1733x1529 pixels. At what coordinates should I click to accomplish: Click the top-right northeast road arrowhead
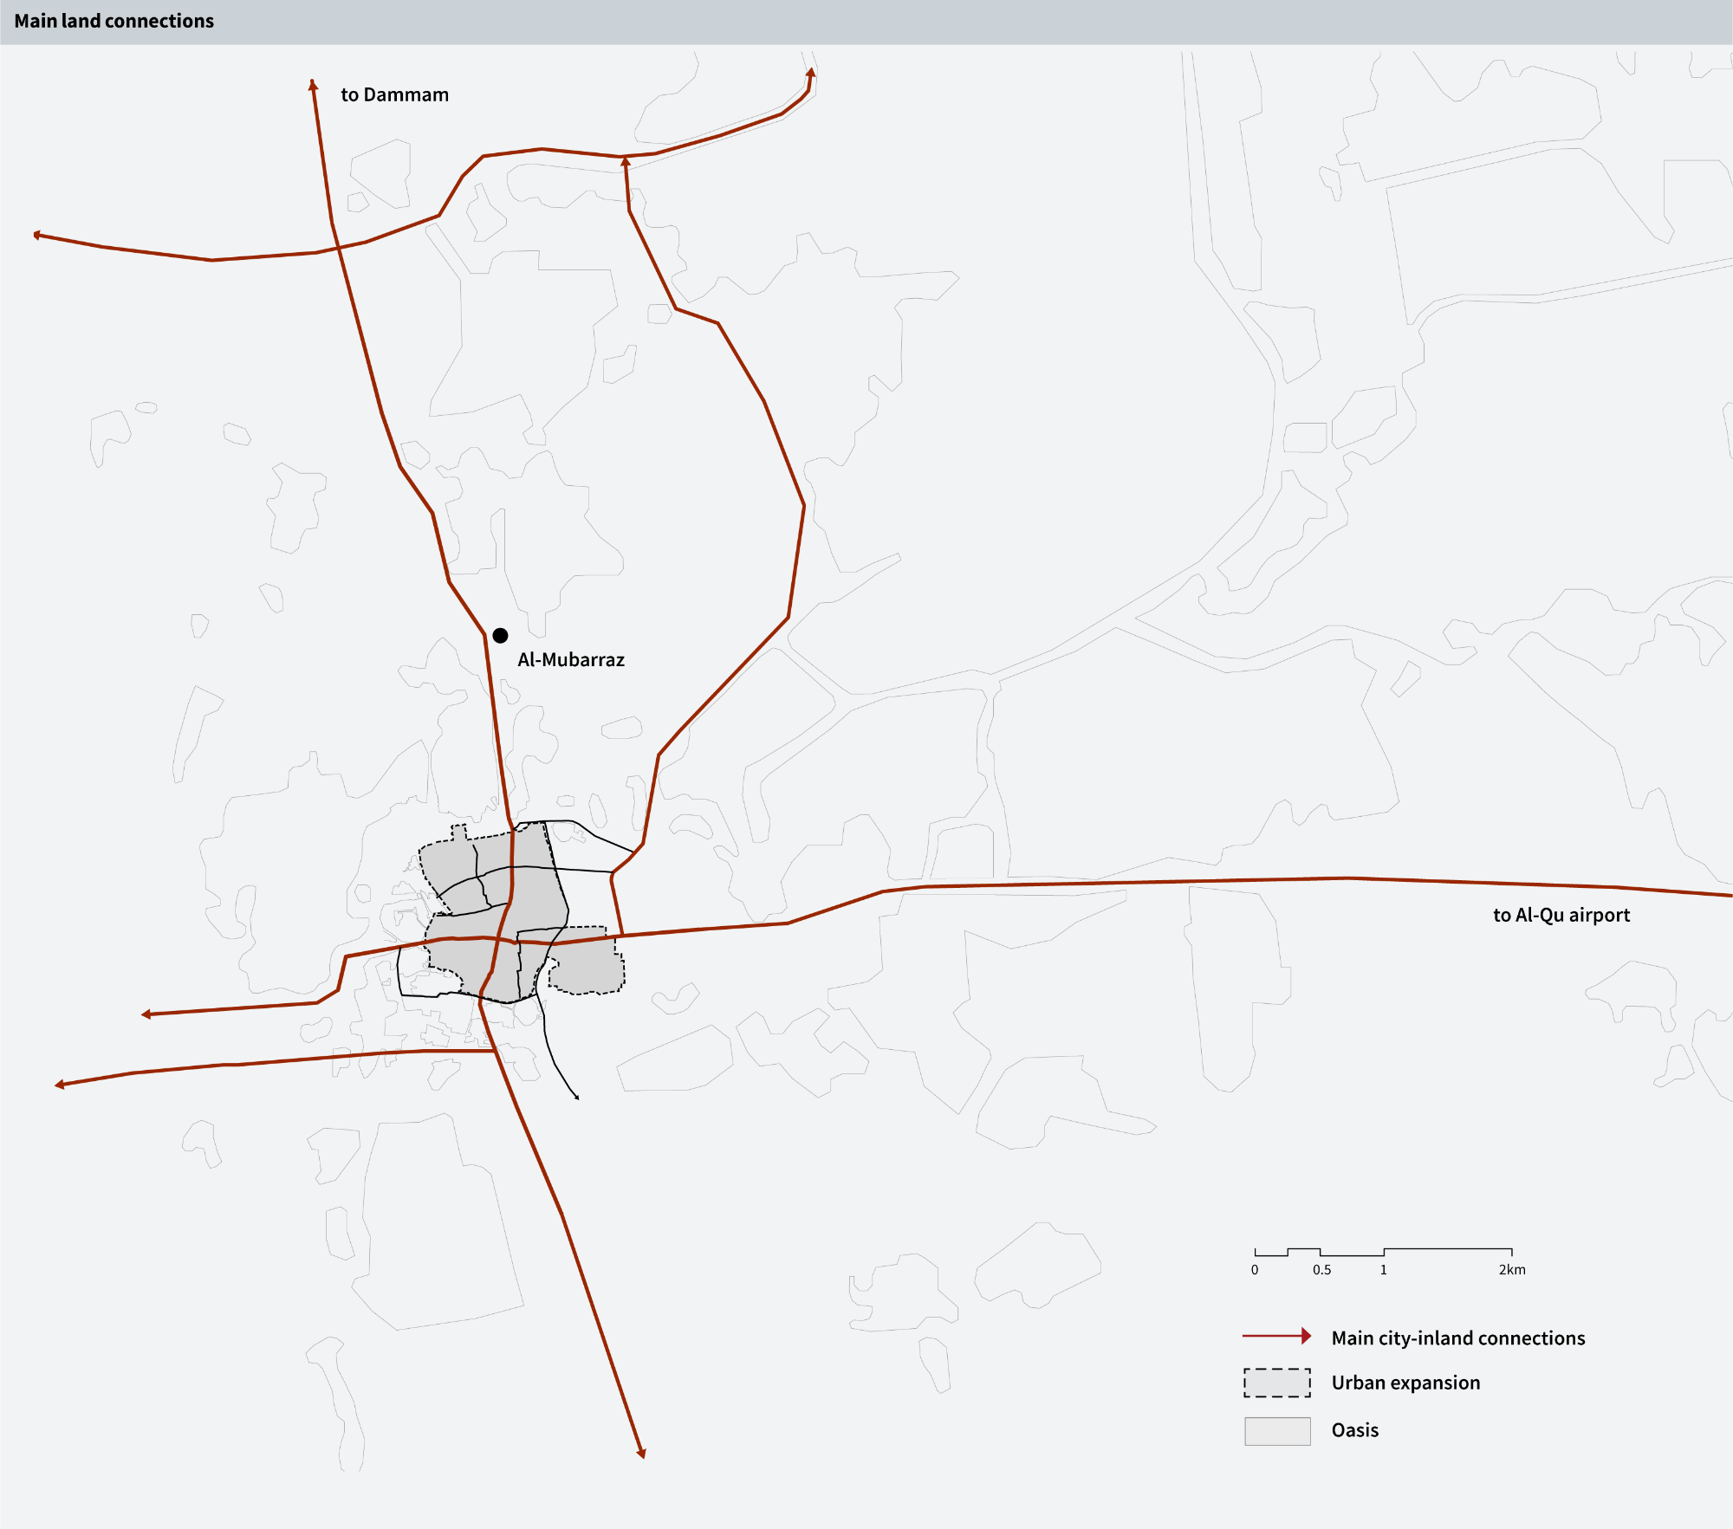click(x=811, y=73)
